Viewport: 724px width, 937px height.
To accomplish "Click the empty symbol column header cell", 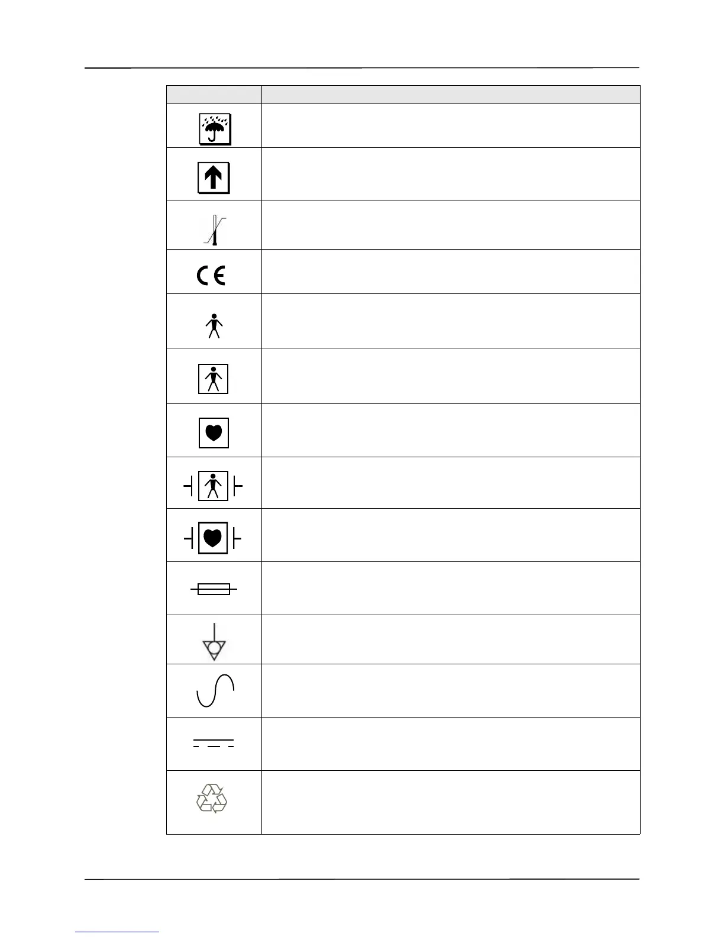I will (214, 95).
